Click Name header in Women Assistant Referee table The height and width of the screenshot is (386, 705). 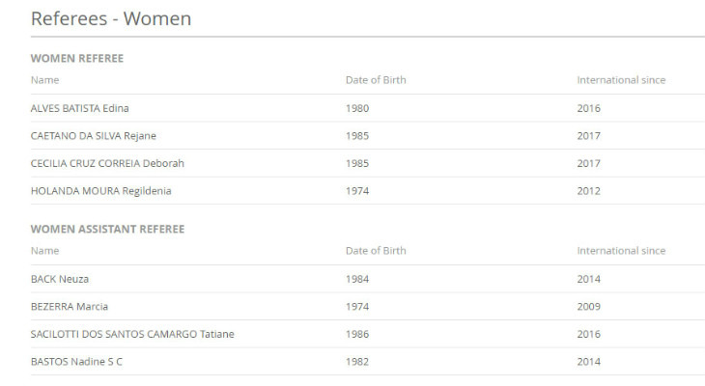tap(45, 251)
